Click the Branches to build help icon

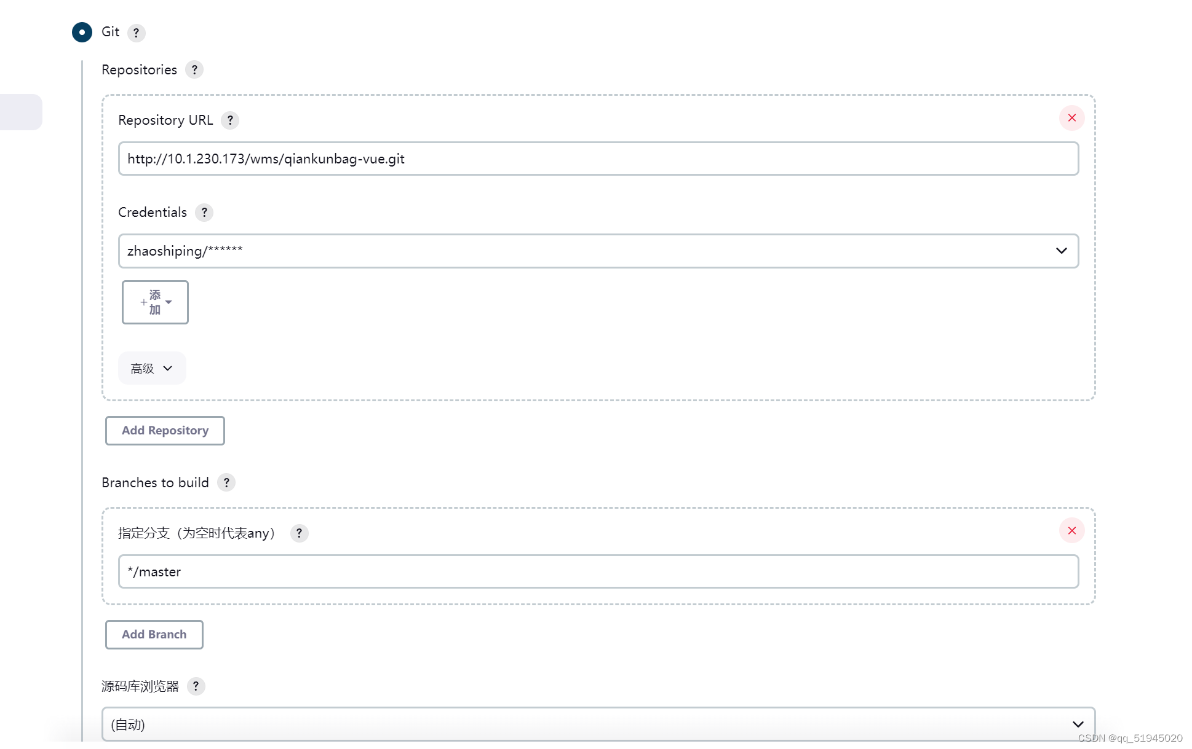226,482
